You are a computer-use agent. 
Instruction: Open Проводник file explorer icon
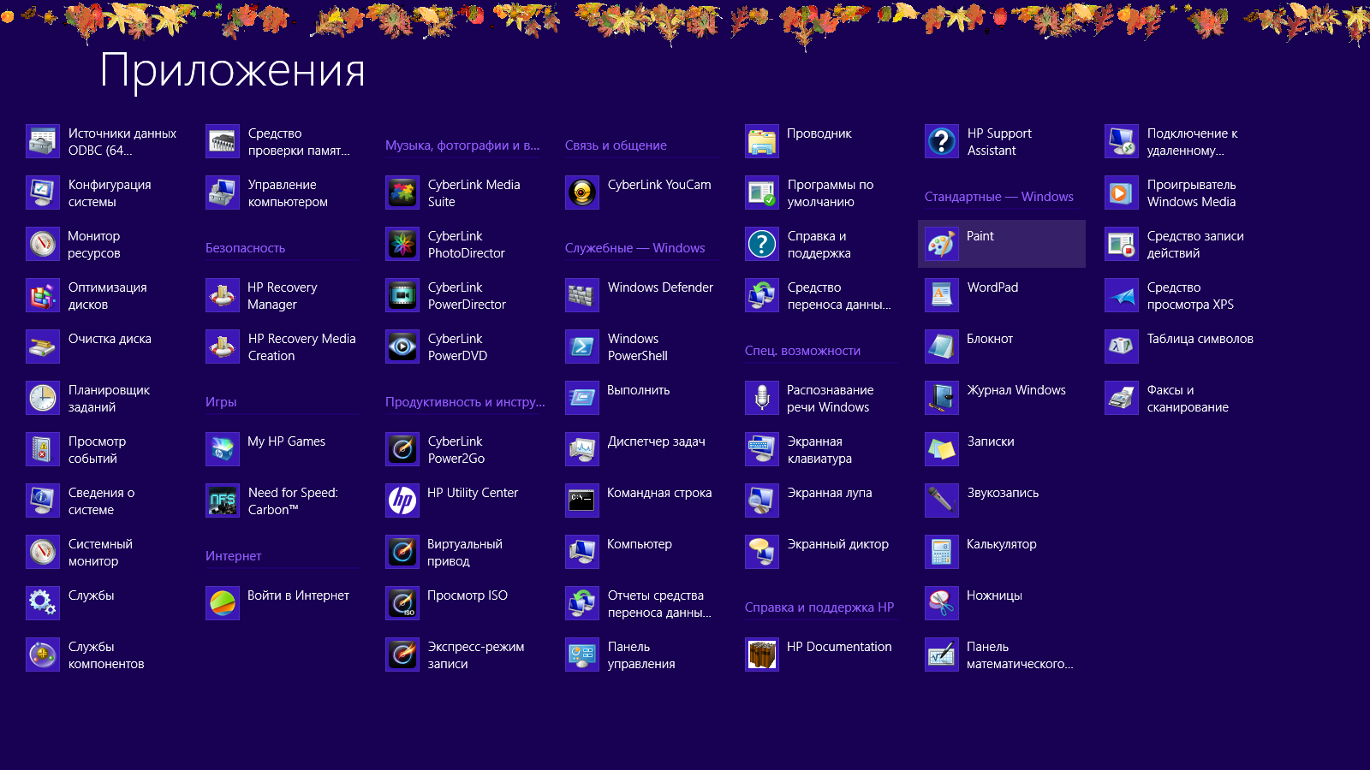(x=762, y=141)
